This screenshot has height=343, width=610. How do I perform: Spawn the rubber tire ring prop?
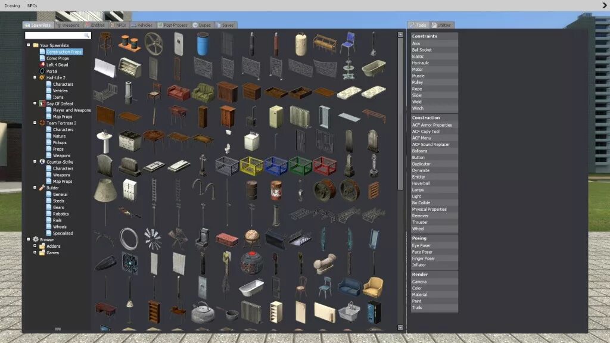129,238
